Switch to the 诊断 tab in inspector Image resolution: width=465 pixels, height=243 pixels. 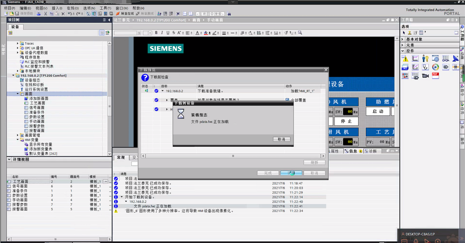pos(372,151)
